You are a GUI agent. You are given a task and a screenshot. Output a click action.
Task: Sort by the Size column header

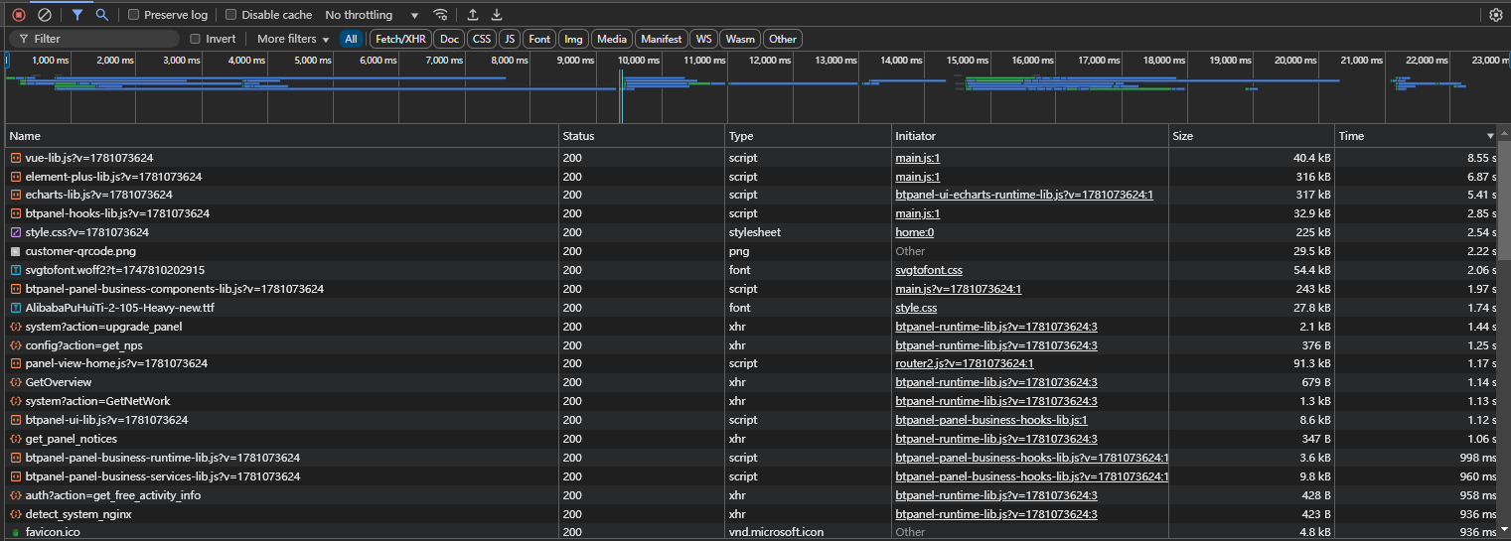(x=1252, y=136)
